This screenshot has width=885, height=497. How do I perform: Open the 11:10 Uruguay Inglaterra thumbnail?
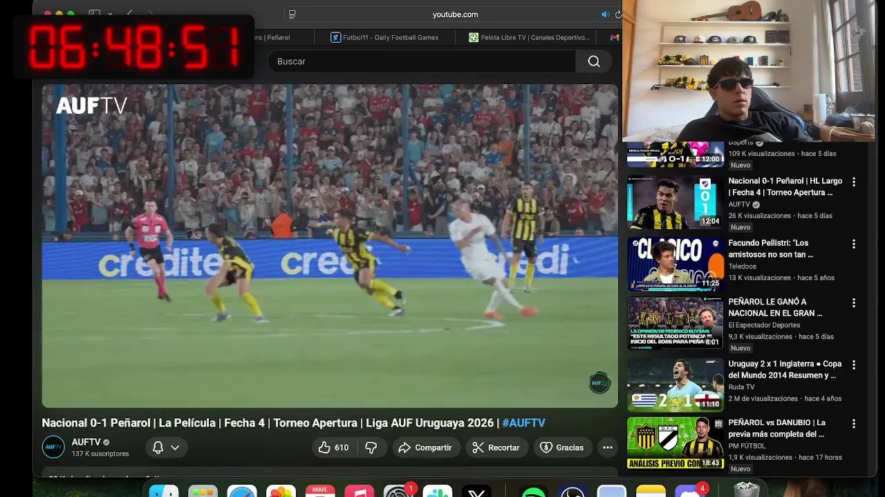(x=676, y=385)
